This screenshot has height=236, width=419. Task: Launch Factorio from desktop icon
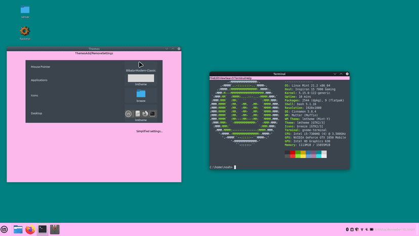pos(25,31)
